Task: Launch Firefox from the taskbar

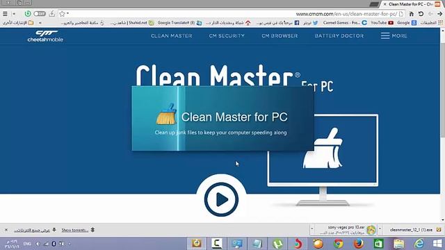Action: click(359, 244)
